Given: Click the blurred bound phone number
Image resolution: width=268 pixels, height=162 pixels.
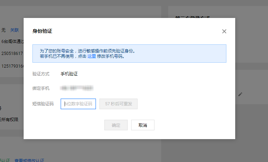Looking at the screenshot, I should (x=77, y=88).
